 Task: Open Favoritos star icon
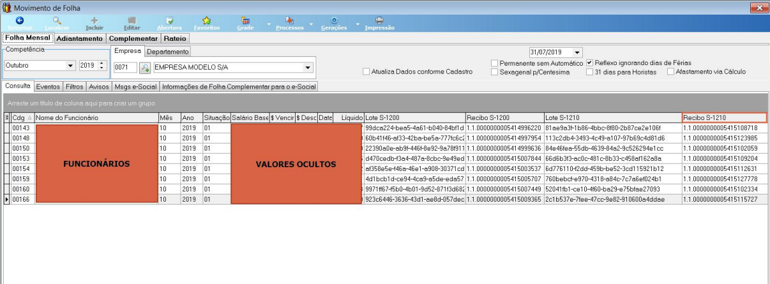click(x=206, y=20)
